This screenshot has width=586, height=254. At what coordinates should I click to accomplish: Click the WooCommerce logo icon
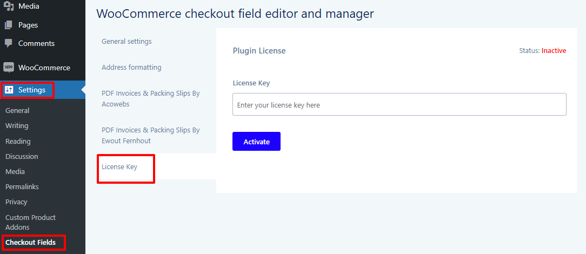click(x=9, y=68)
